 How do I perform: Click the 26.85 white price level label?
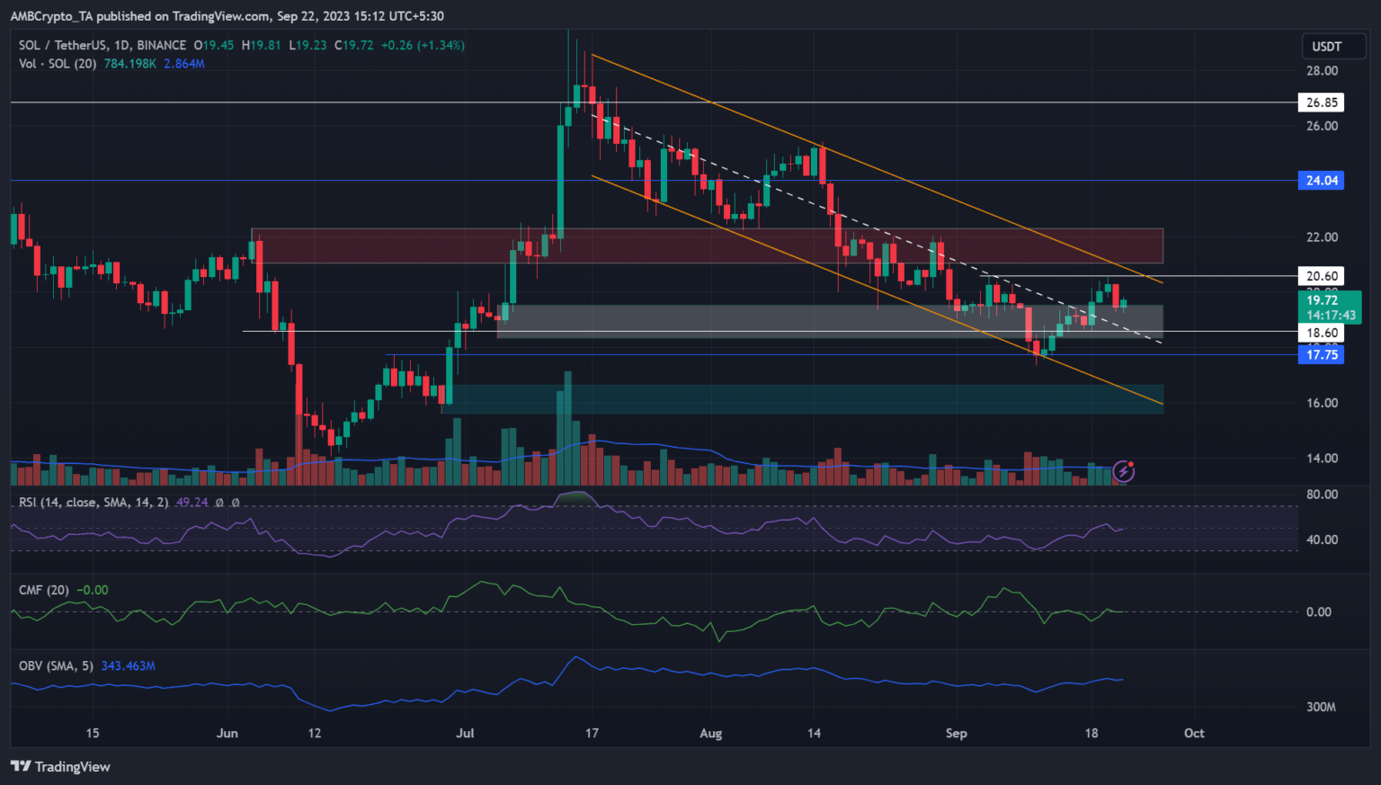pyautogui.click(x=1321, y=103)
